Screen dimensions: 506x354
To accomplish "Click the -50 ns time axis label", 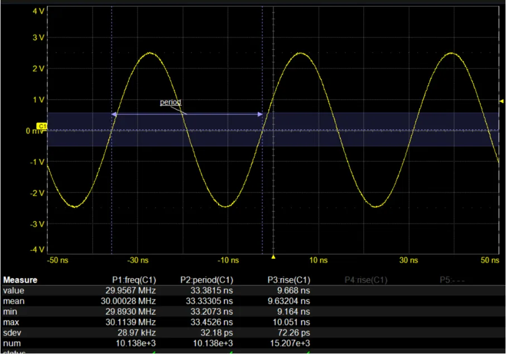I will click(x=58, y=260).
